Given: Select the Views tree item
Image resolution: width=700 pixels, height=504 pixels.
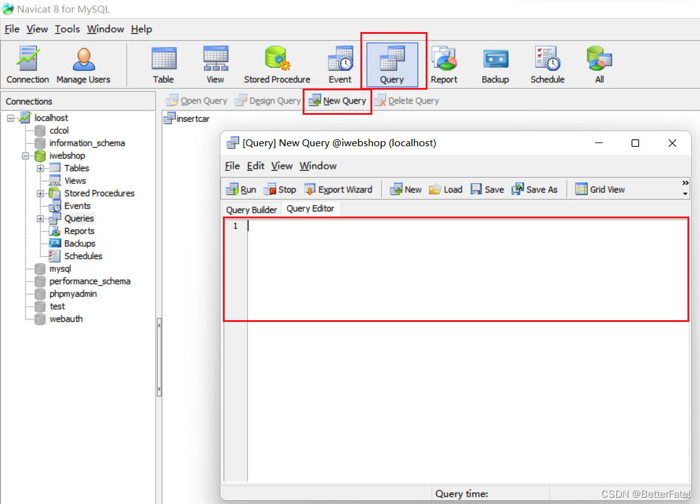Looking at the screenshot, I should click(67, 181).
